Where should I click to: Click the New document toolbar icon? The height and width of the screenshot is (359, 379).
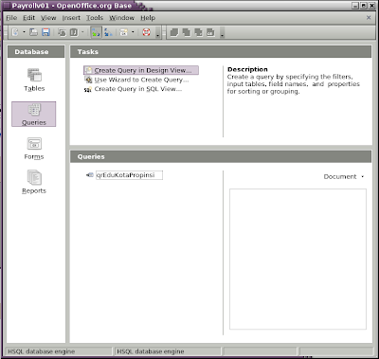pyautogui.click(x=15, y=32)
